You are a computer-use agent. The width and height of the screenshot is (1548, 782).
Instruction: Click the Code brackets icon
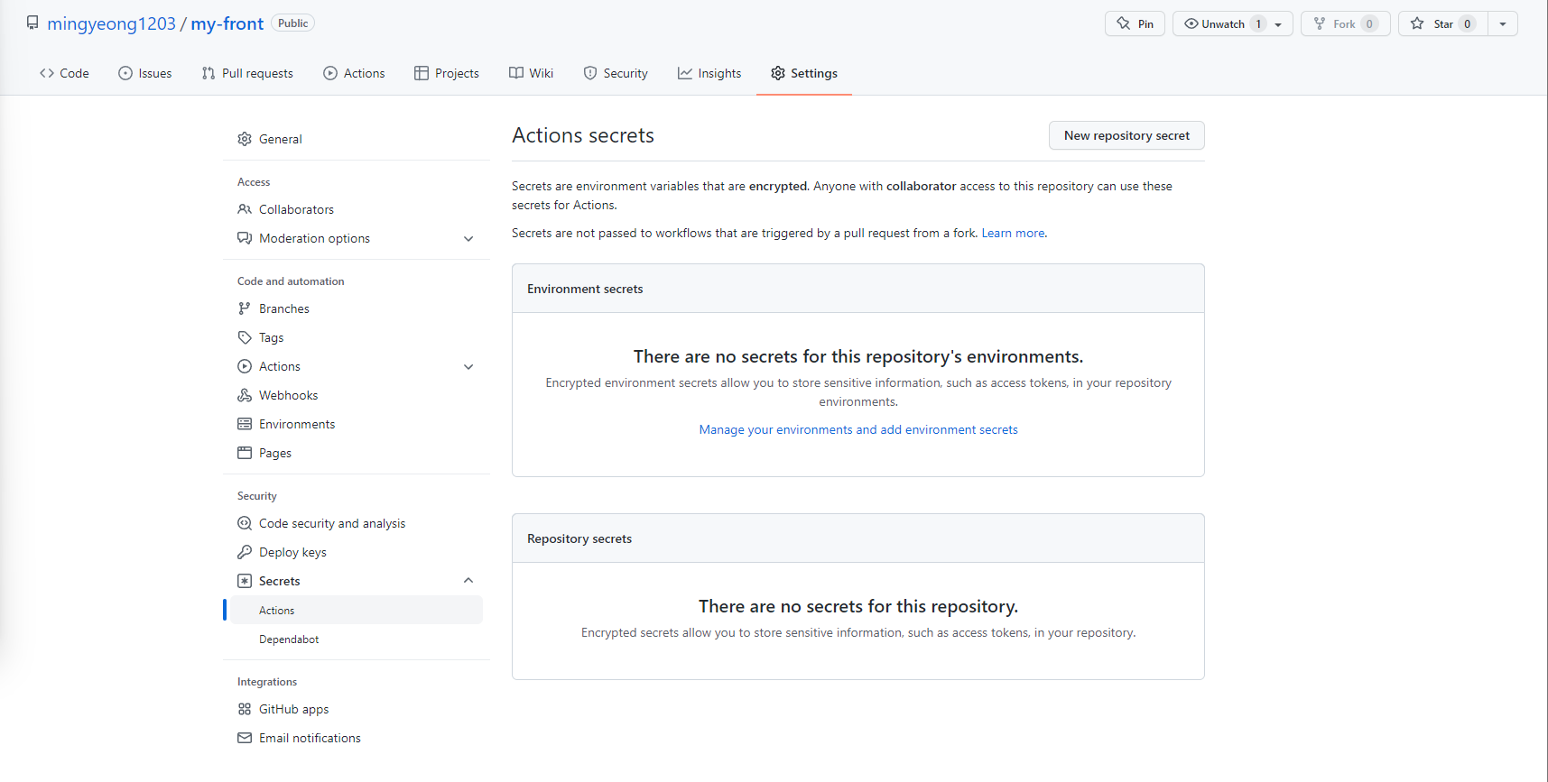[x=47, y=73]
